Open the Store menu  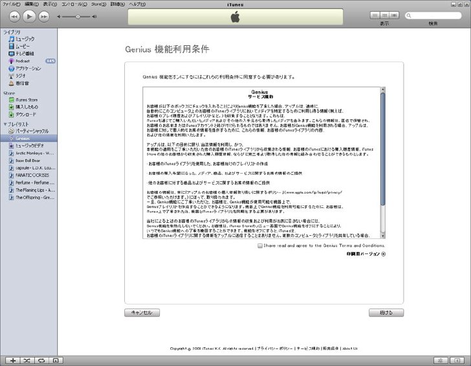click(x=98, y=4)
